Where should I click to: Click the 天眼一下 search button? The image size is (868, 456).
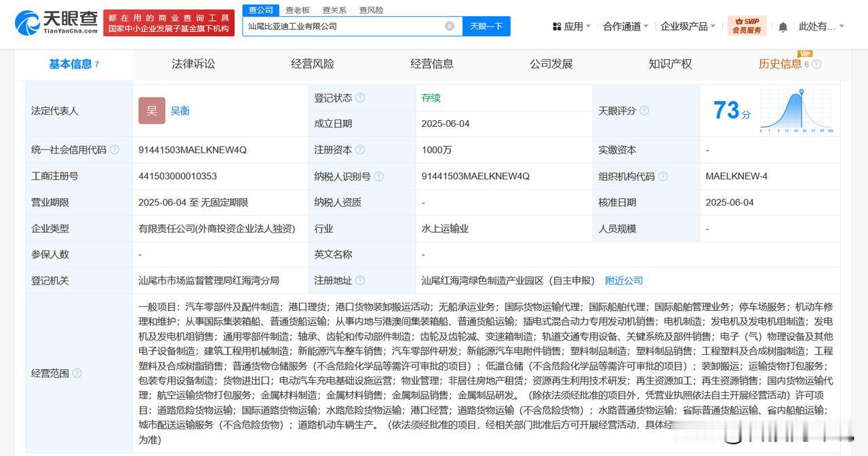[x=486, y=26]
